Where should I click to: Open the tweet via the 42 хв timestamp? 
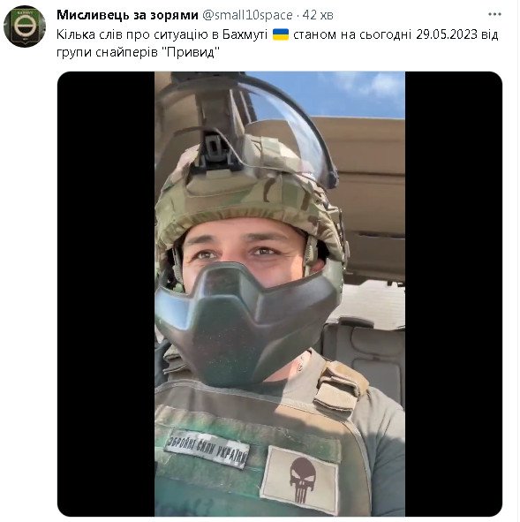(x=318, y=15)
